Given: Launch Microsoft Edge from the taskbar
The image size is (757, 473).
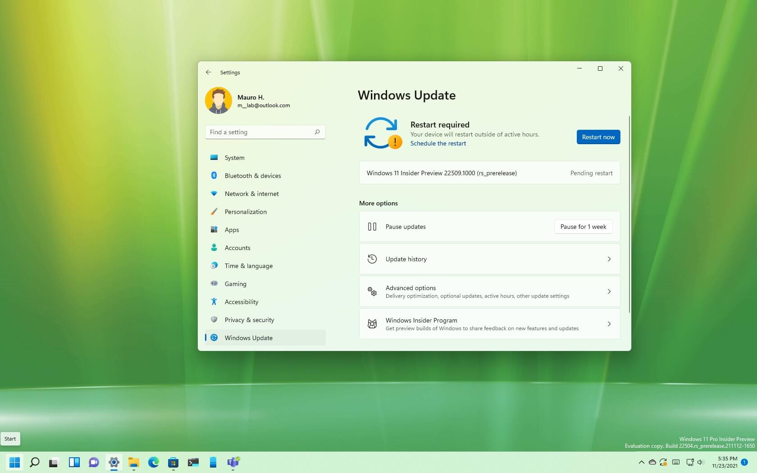Looking at the screenshot, I should click(x=153, y=463).
